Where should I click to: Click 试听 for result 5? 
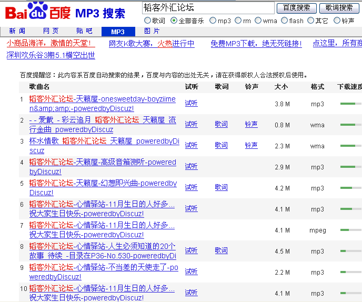pos(191,187)
